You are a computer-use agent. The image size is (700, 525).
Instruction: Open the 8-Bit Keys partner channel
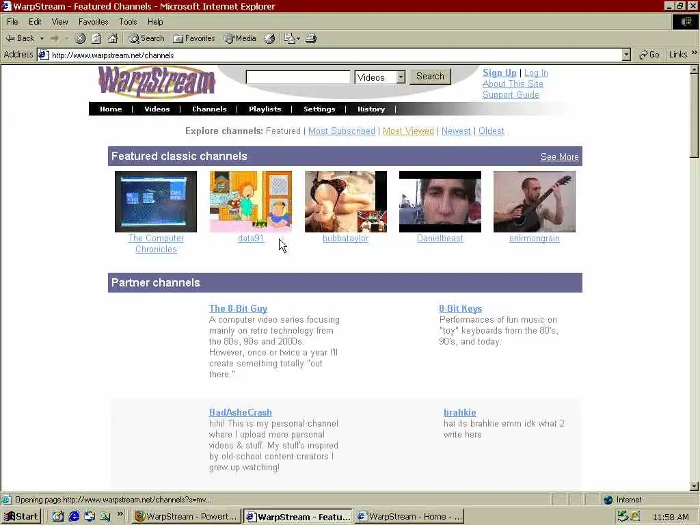(460, 308)
